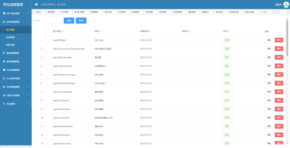Close the 接口管理 tab with its x

point(86,12)
